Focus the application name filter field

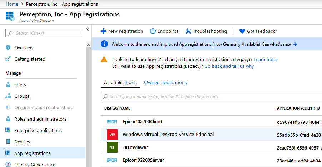point(211,97)
